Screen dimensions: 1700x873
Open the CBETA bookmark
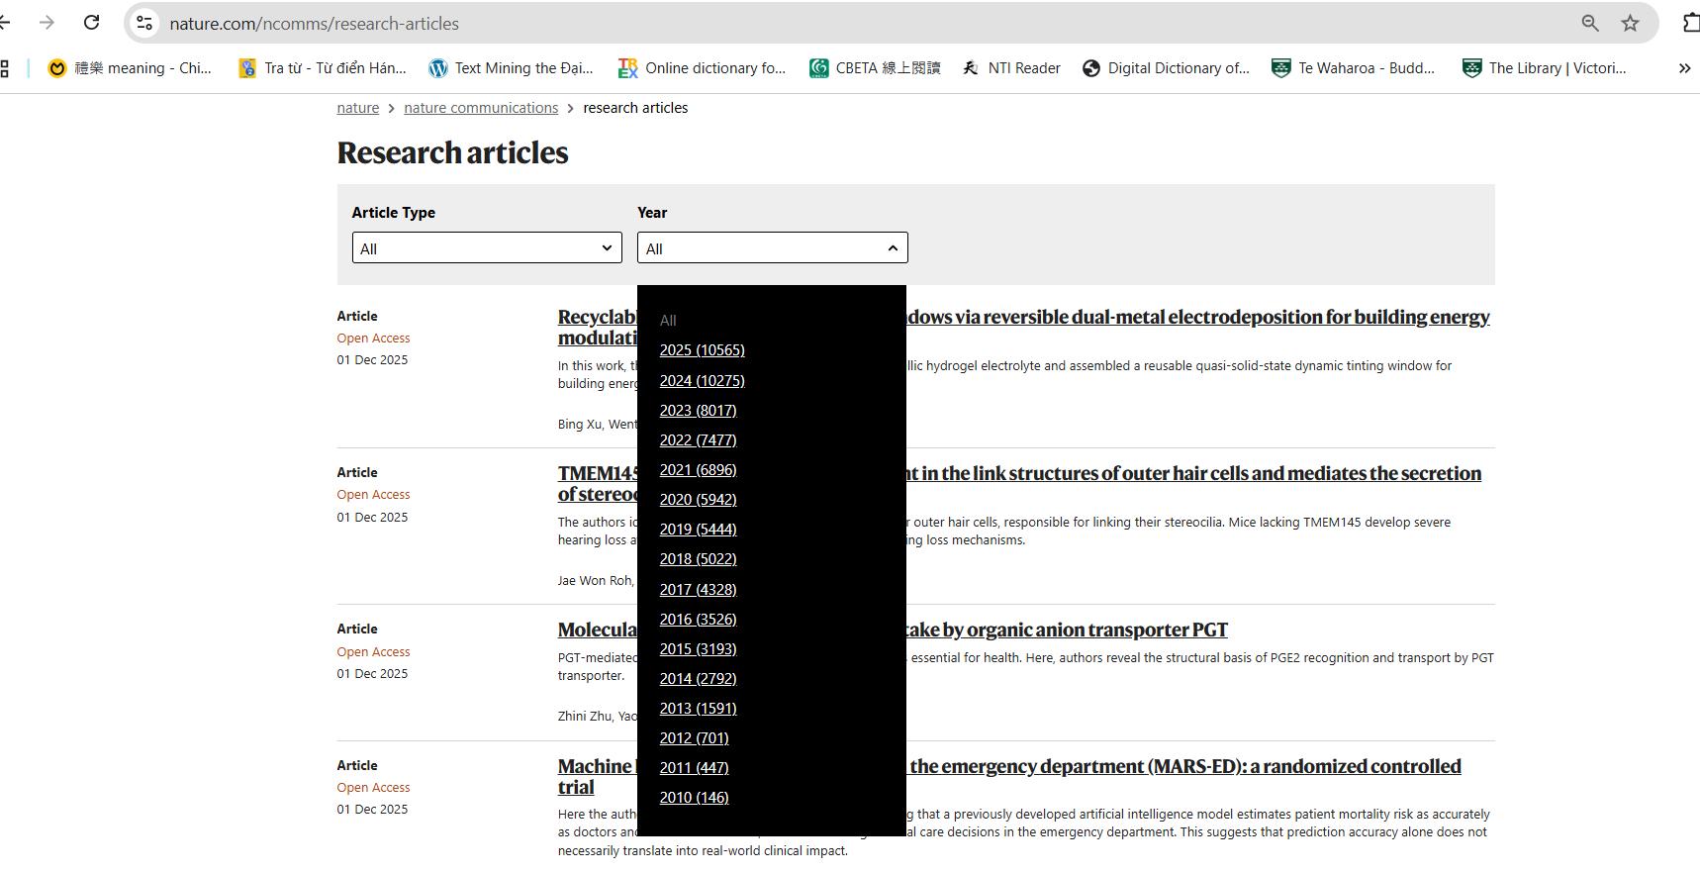(874, 68)
